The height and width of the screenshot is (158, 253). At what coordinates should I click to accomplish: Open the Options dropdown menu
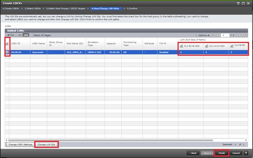coord(204,35)
